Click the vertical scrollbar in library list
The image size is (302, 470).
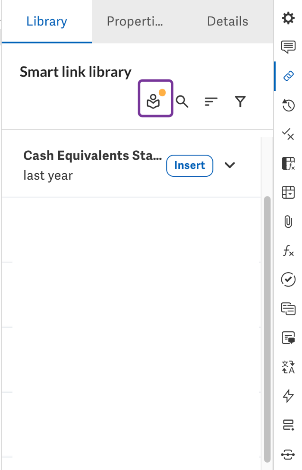tap(267, 328)
